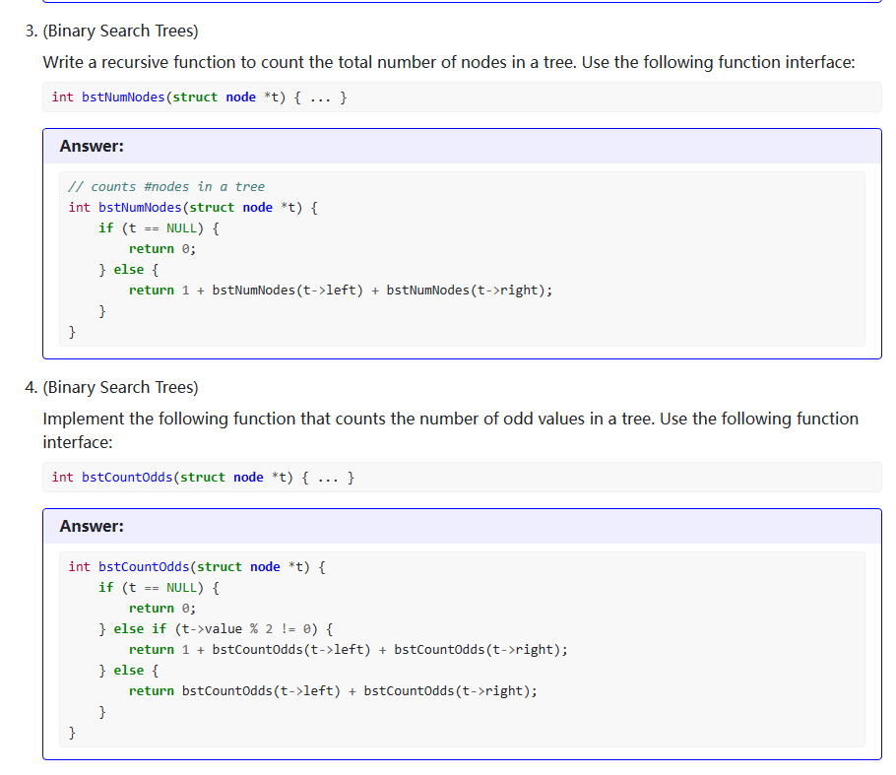The image size is (896, 775).
Task: Click the 'Answer:' header above bstCountOdds solution
Action: 92,527
